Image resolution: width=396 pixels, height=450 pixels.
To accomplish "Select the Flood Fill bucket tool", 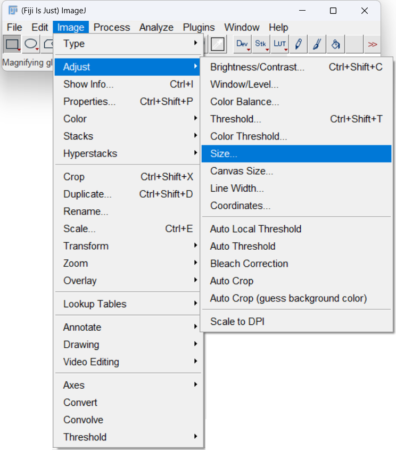I will pyautogui.click(x=335, y=44).
